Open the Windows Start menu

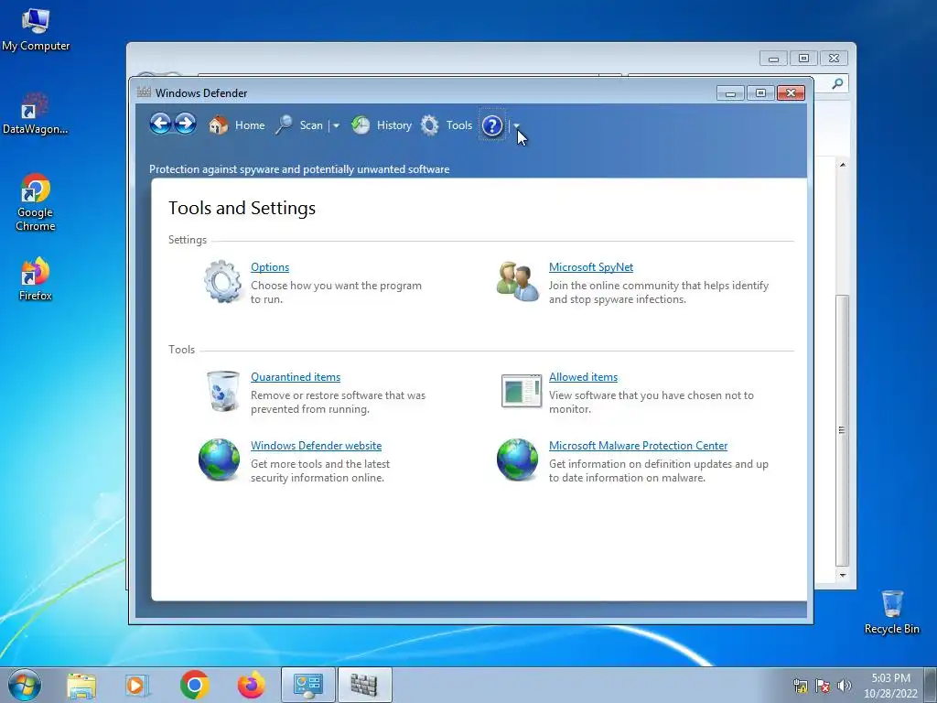point(24,685)
